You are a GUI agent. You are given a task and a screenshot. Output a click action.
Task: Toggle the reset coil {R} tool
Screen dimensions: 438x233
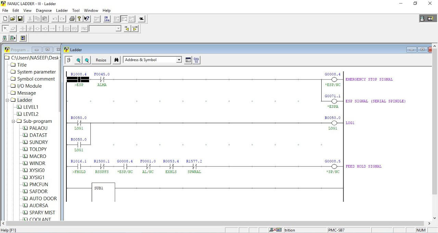click(x=74, y=28)
